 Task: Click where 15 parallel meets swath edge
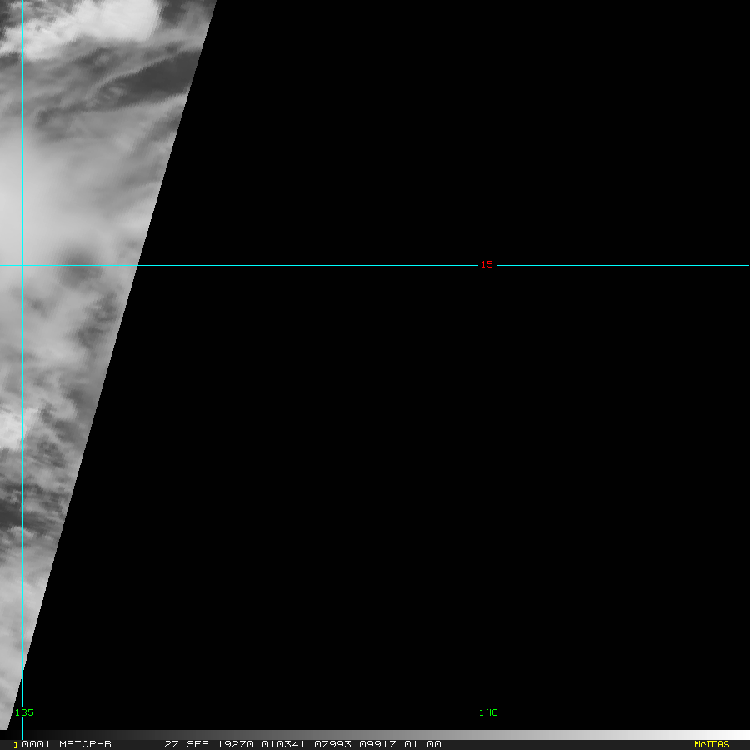tap(137, 265)
